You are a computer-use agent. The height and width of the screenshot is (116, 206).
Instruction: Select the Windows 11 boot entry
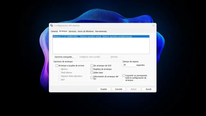pyautogui.click(x=101, y=36)
